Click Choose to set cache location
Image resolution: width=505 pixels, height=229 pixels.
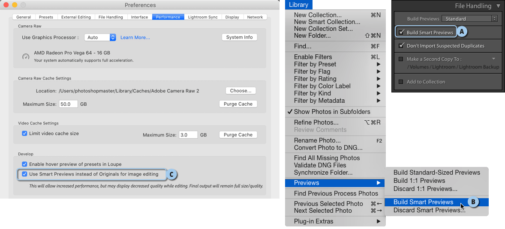(x=240, y=91)
